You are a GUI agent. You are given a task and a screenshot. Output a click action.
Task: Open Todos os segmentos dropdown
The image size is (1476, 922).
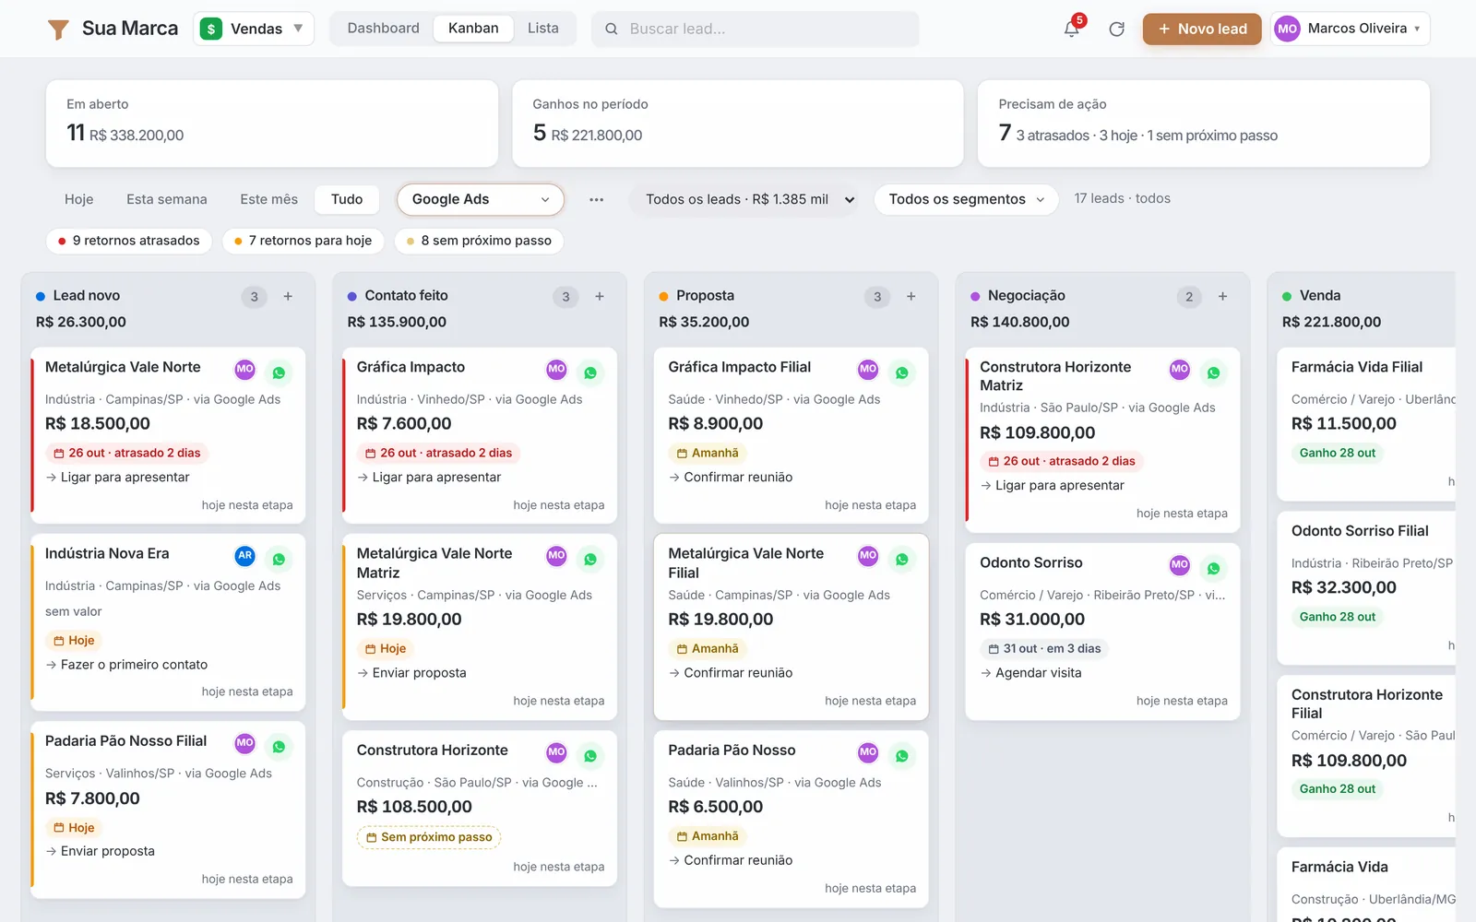point(966,199)
